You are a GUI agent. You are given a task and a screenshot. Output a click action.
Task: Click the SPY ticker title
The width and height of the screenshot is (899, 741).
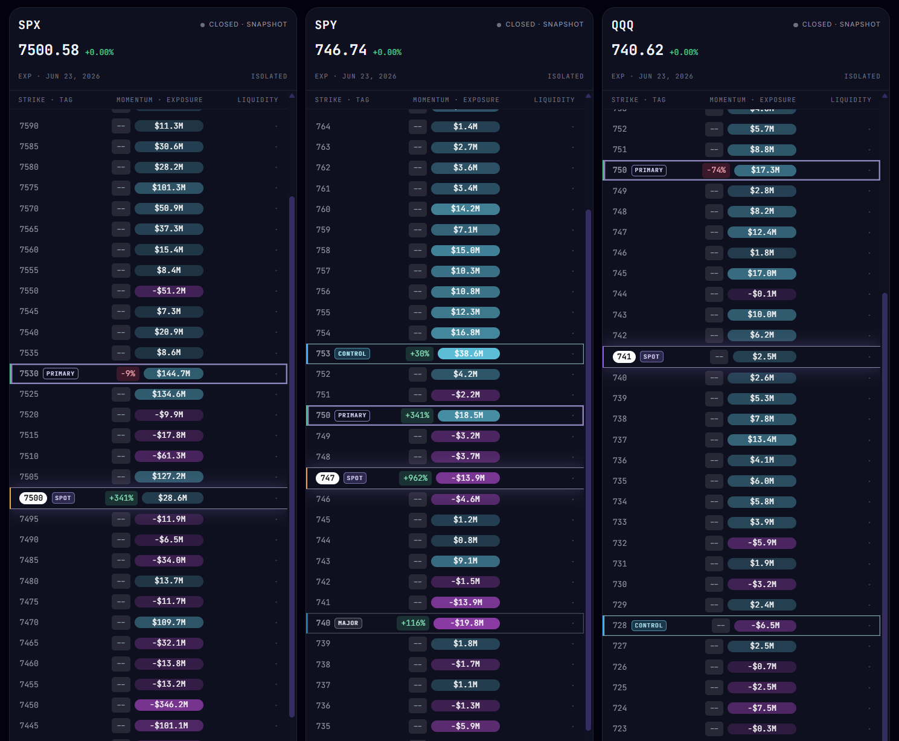click(x=326, y=25)
